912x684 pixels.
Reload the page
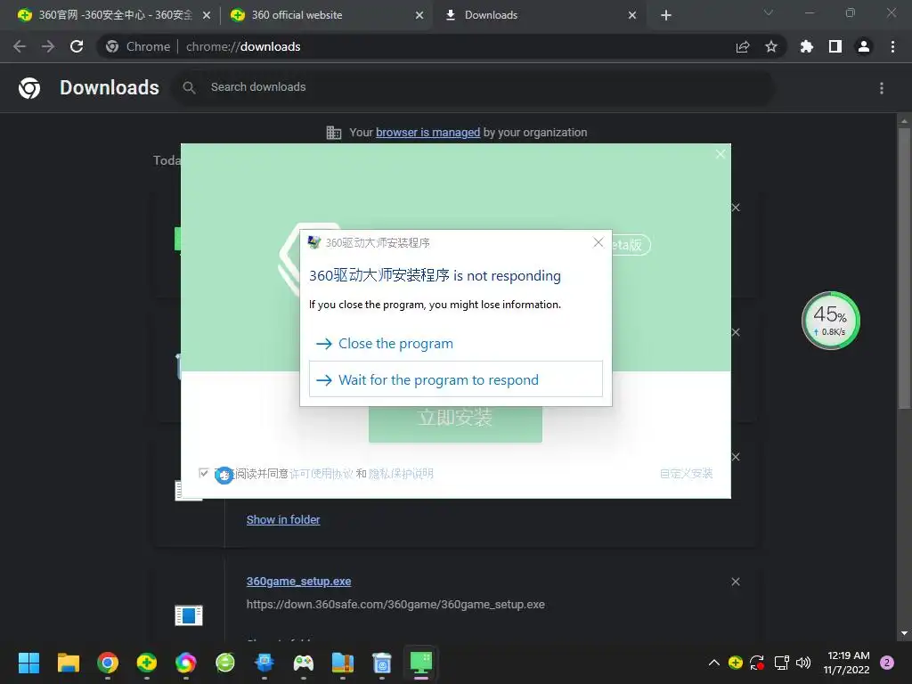pyautogui.click(x=77, y=46)
